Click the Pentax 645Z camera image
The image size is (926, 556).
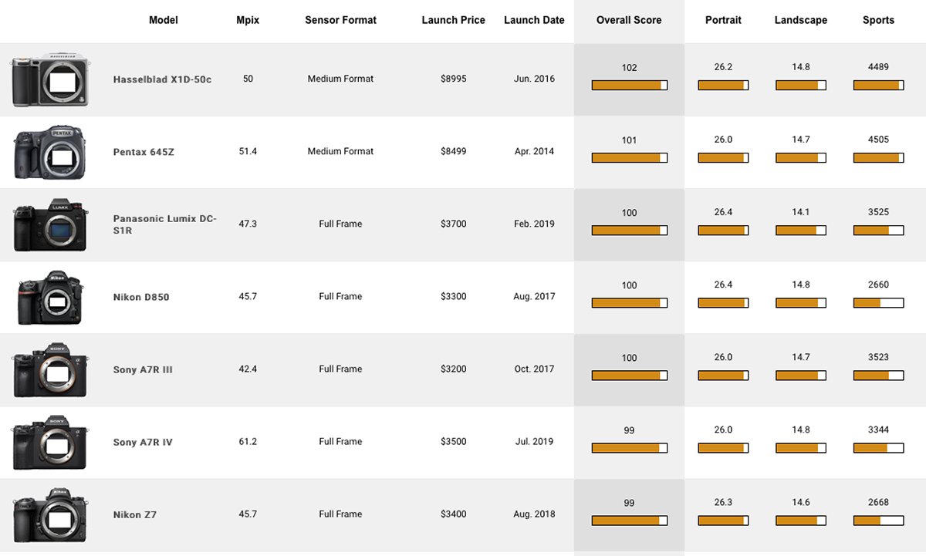click(x=50, y=152)
